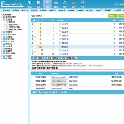This screenshot has height=124, width=124.
Task: Click the expand-all plus icon in table header
Action: (44, 20)
